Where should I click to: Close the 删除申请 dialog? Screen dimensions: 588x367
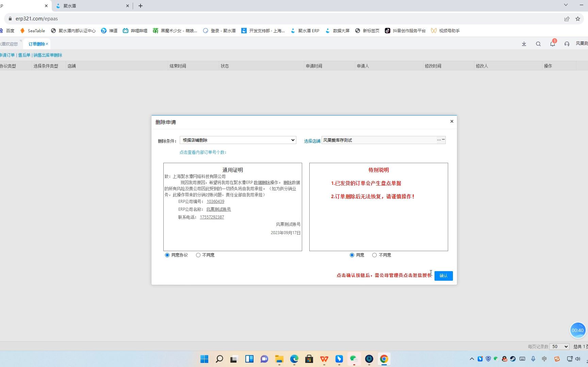452,121
